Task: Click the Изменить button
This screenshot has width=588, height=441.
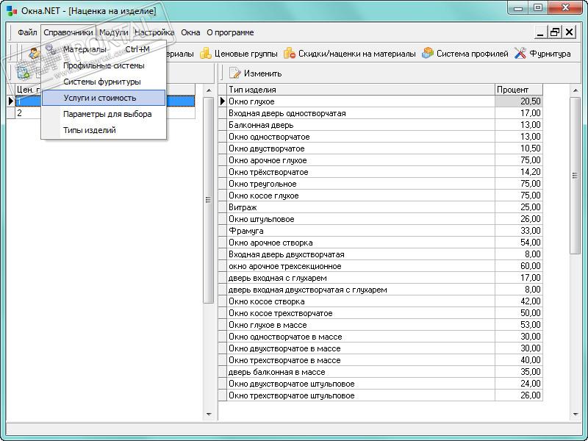Action: 255,73
